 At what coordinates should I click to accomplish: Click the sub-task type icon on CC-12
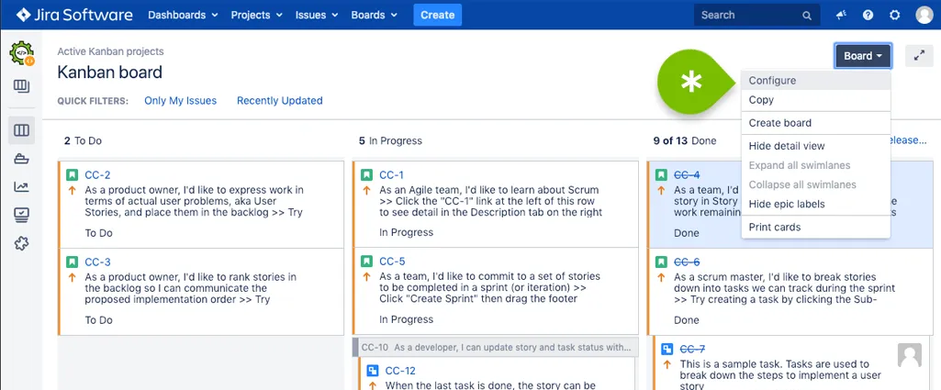372,371
